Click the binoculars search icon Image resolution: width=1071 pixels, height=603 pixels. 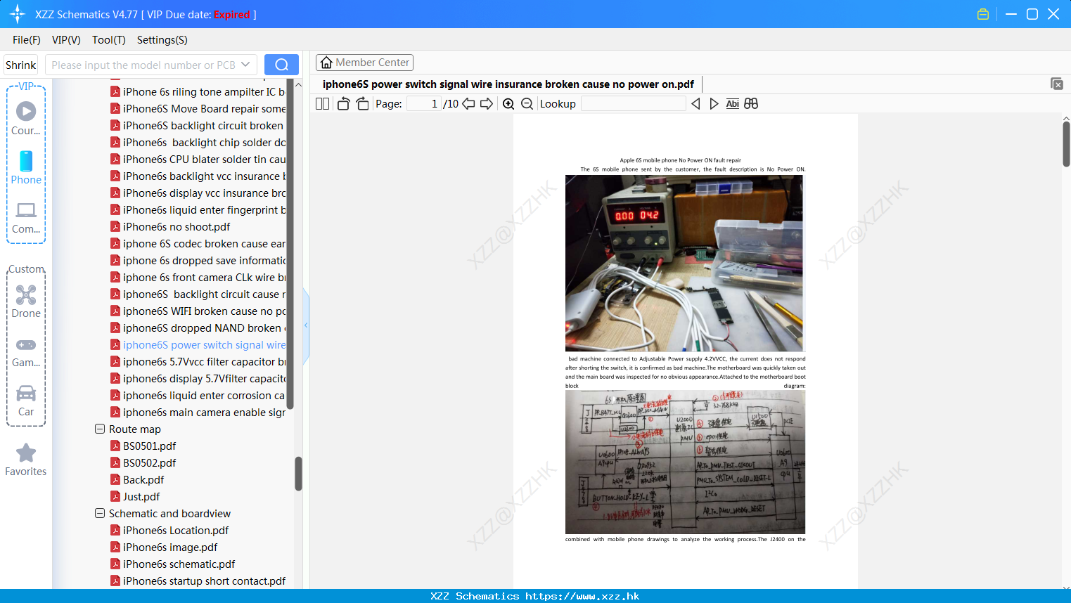click(x=751, y=103)
